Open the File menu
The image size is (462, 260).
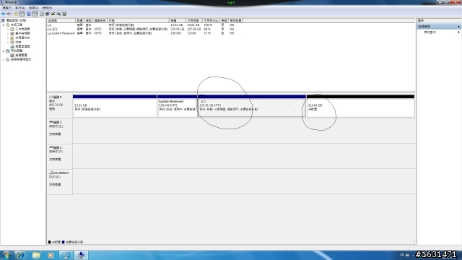(x=6, y=8)
